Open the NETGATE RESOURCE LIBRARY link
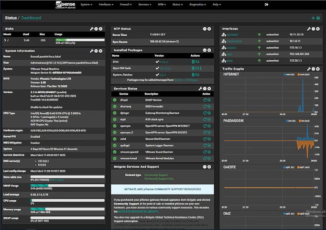Viewport: 326px width, 230px height. pyautogui.click(x=138, y=211)
